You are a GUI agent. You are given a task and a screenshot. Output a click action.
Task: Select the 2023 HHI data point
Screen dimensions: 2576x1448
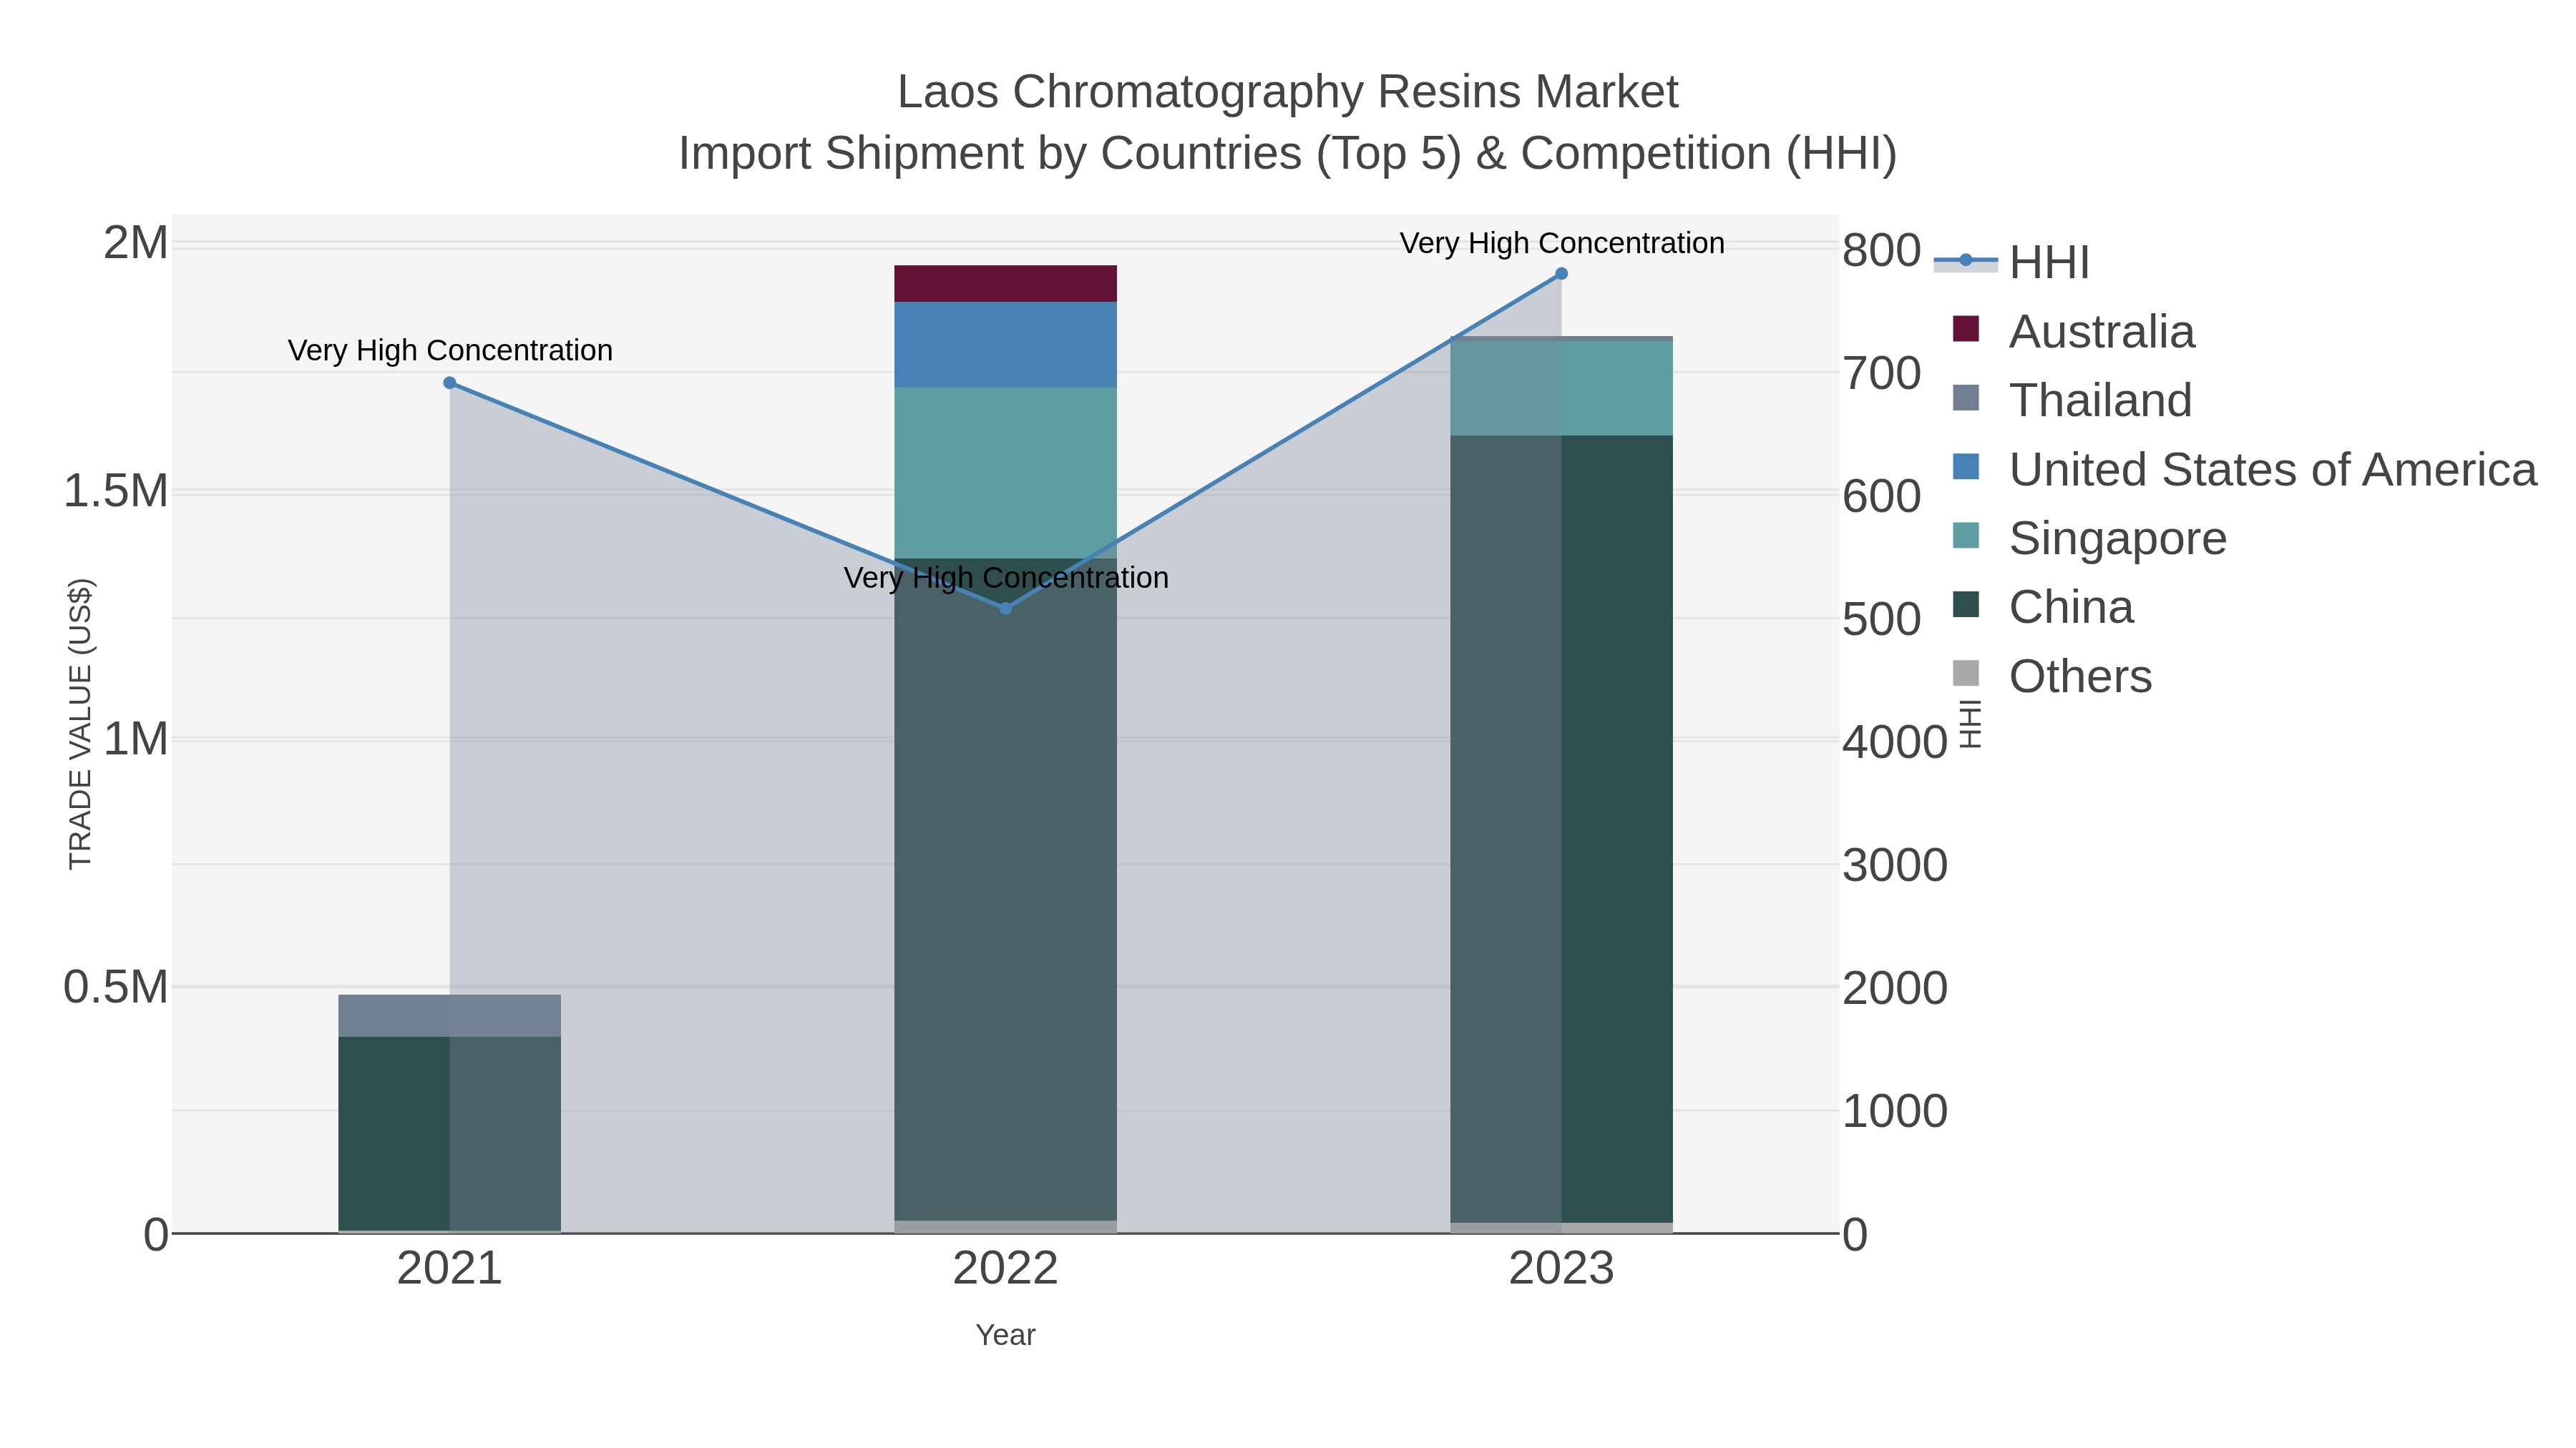point(1561,274)
